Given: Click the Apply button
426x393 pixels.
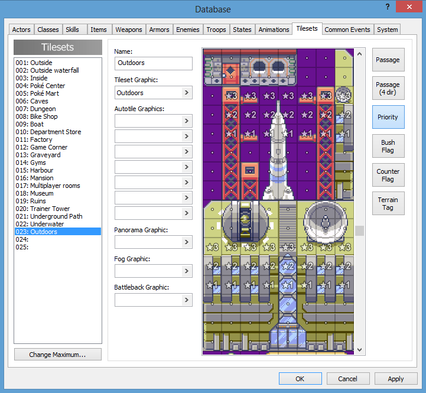Looking at the screenshot, I should tap(396, 379).
